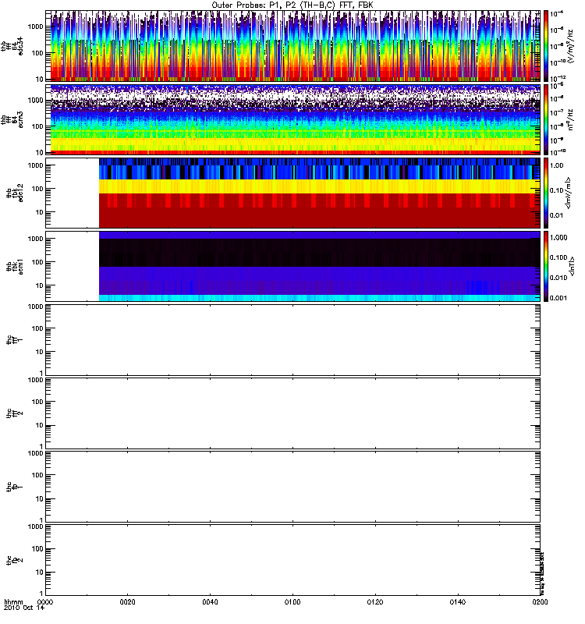Click the 1000 tick of the edc34 panel
The height and width of the screenshot is (624, 585).
pos(35,27)
